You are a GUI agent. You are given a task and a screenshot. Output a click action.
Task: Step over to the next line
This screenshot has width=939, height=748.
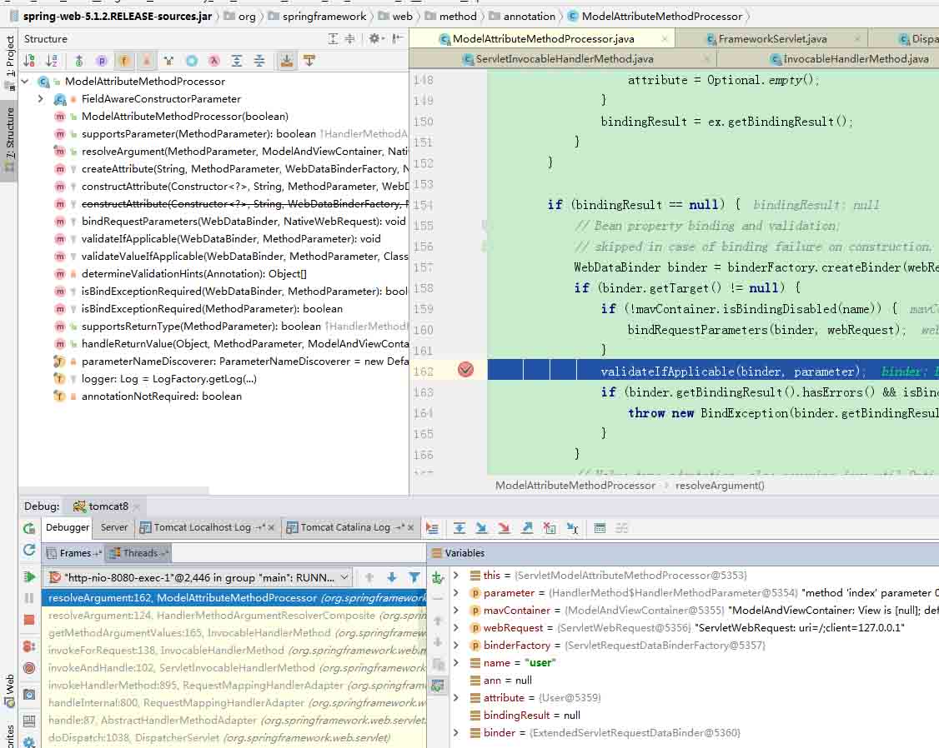tap(459, 527)
